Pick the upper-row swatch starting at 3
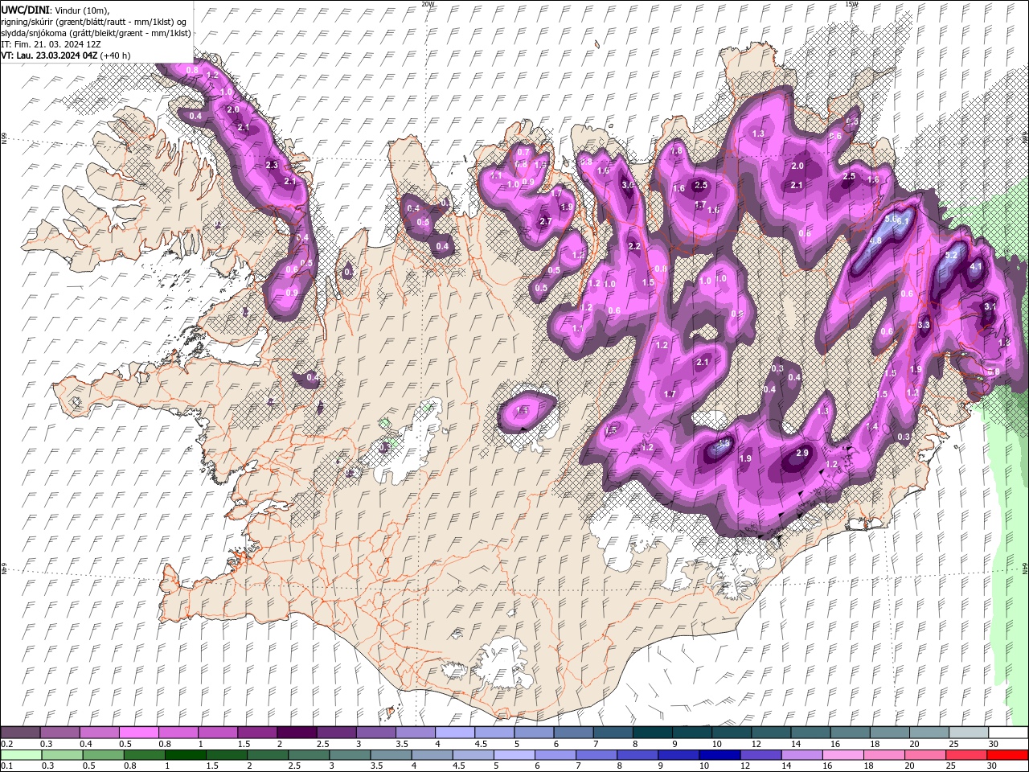The width and height of the screenshot is (1029, 772). coord(375,733)
